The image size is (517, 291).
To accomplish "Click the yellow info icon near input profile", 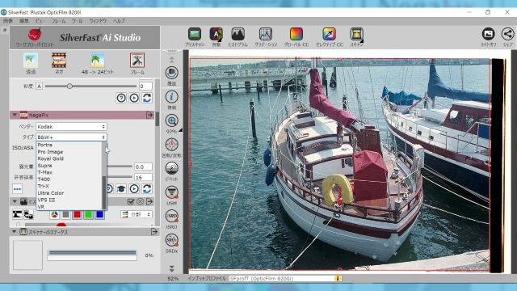I will pos(338,278).
